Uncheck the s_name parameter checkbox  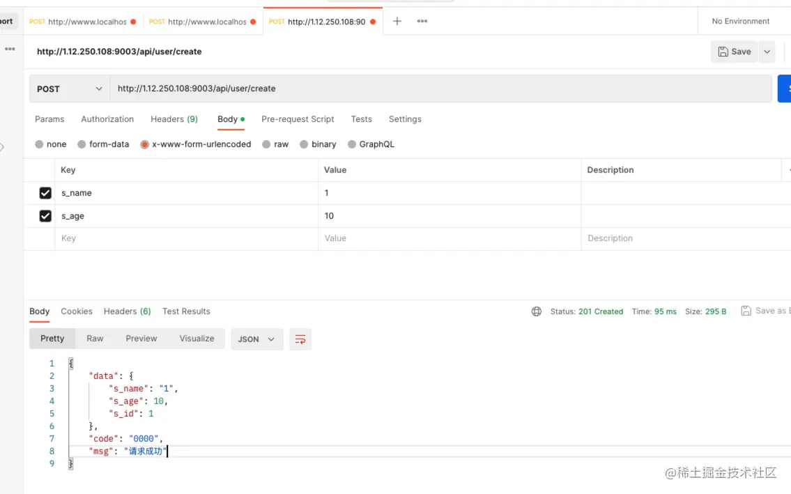(x=45, y=193)
